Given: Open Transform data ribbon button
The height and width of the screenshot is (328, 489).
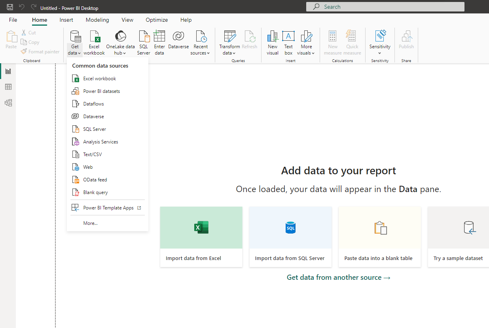Looking at the screenshot, I should (x=229, y=43).
